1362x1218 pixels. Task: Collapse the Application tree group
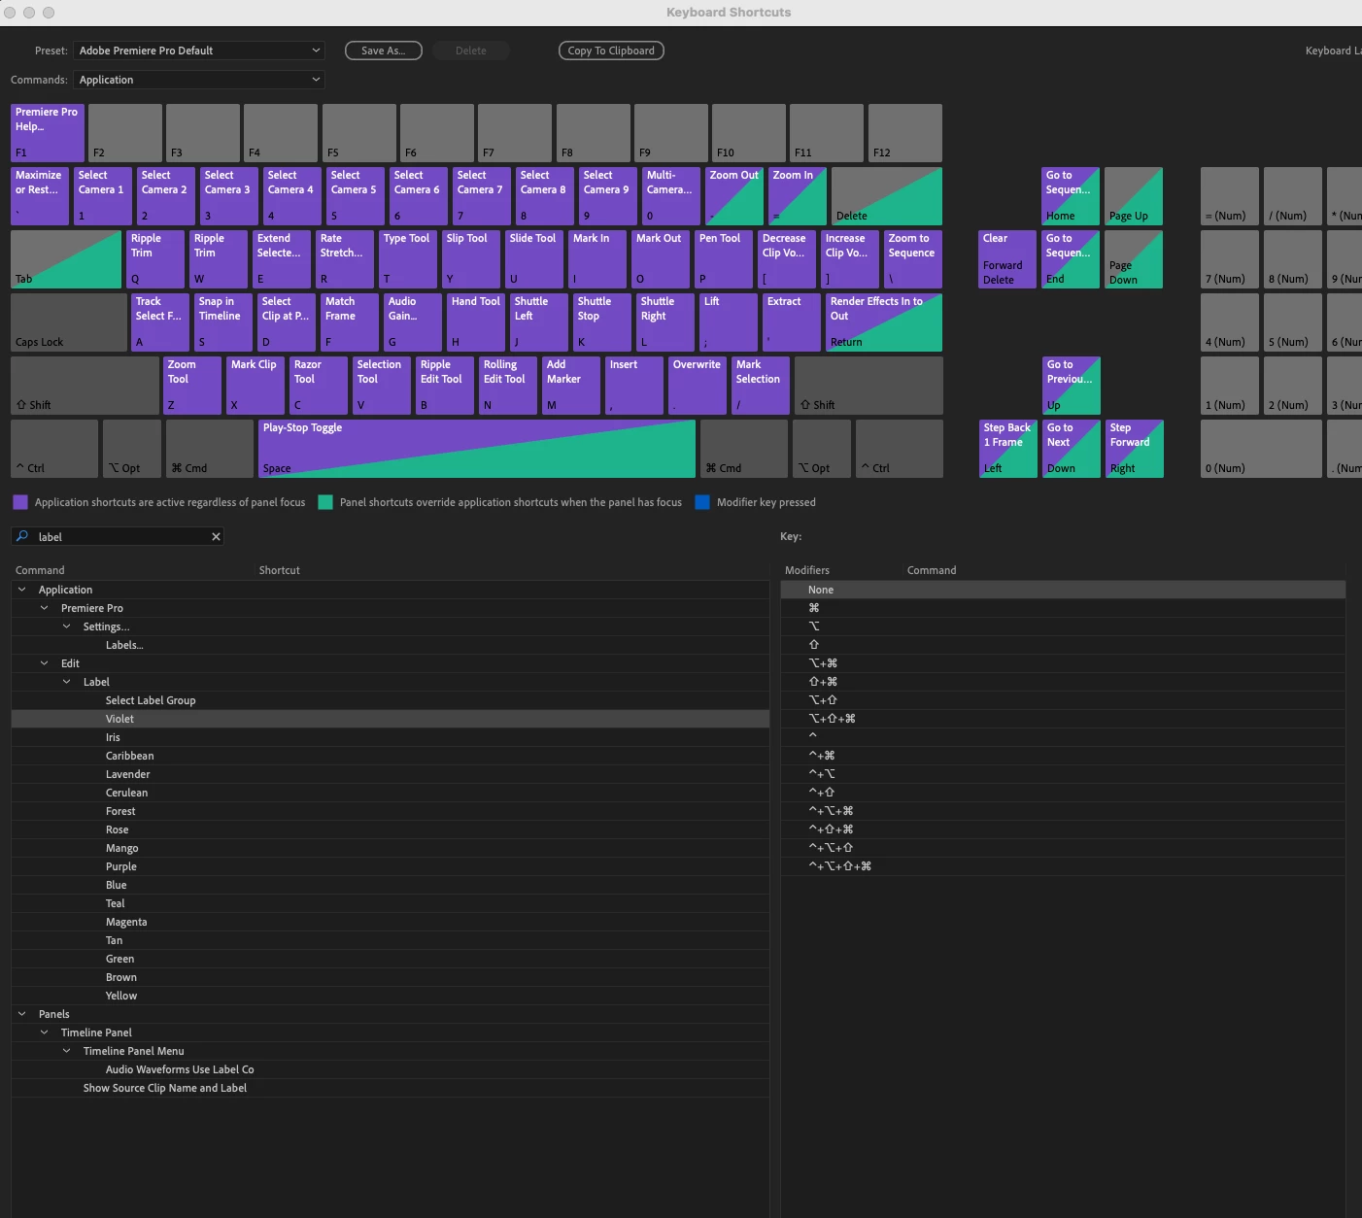coord(21,590)
